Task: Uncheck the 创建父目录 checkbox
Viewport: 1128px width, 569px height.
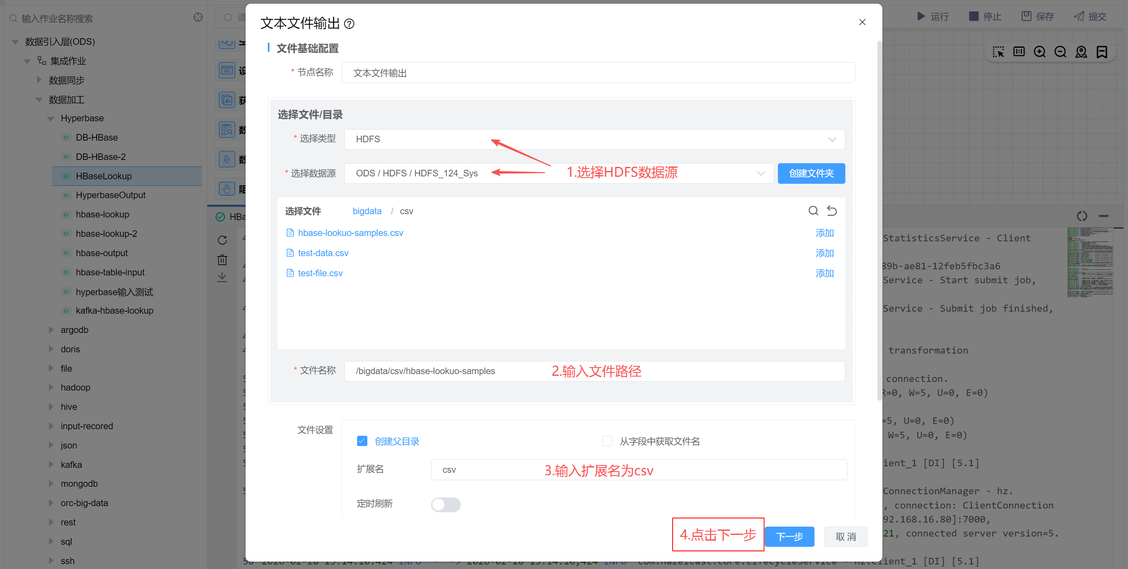Action: (362, 441)
